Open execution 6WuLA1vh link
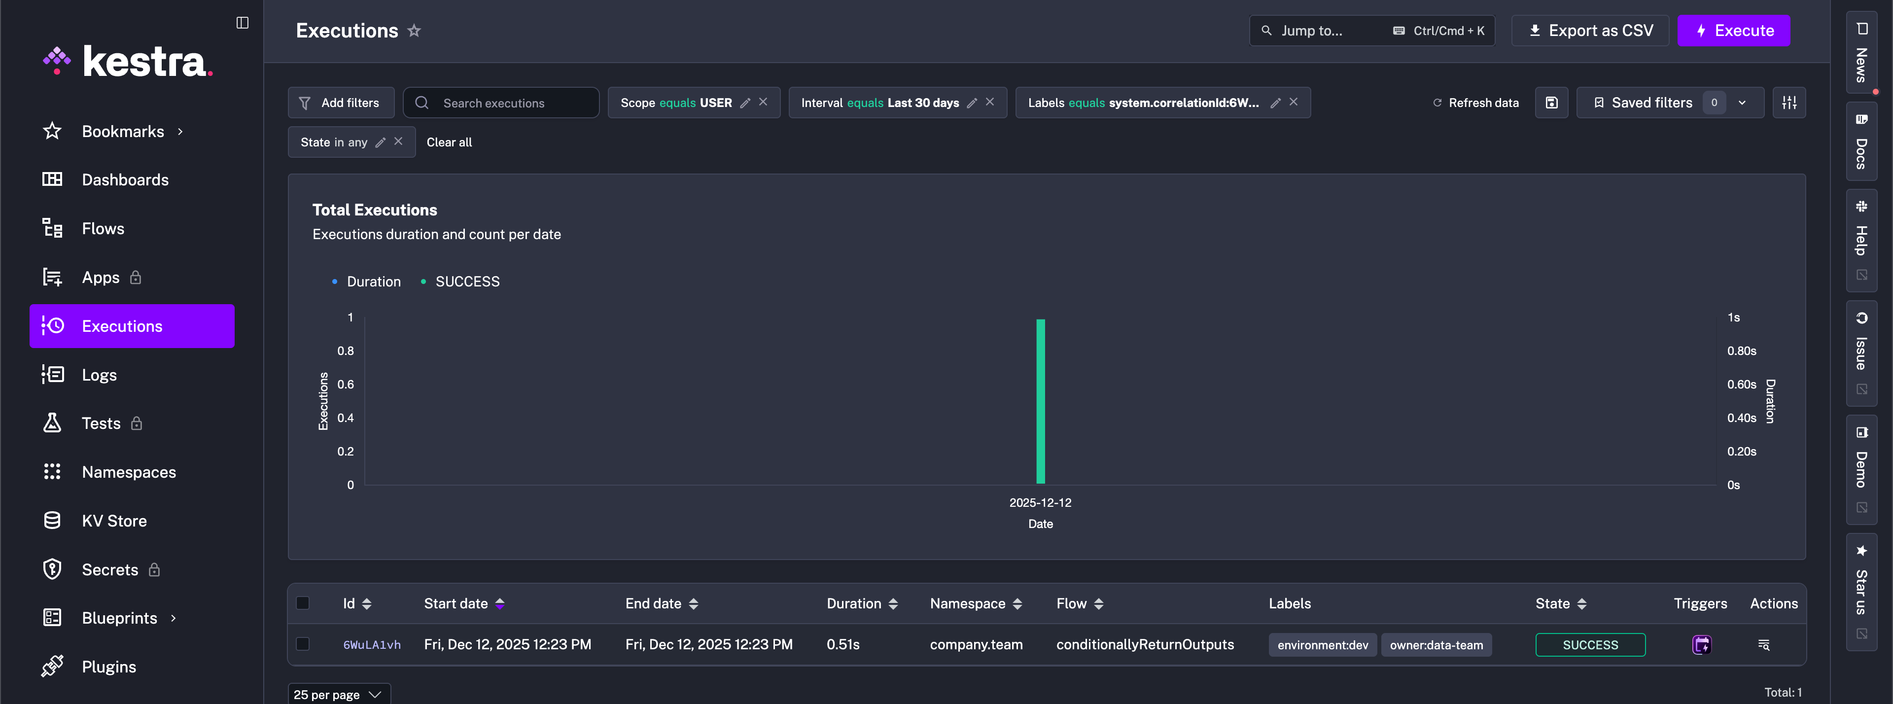The width and height of the screenshot is (1893, 704). [372, 644]
